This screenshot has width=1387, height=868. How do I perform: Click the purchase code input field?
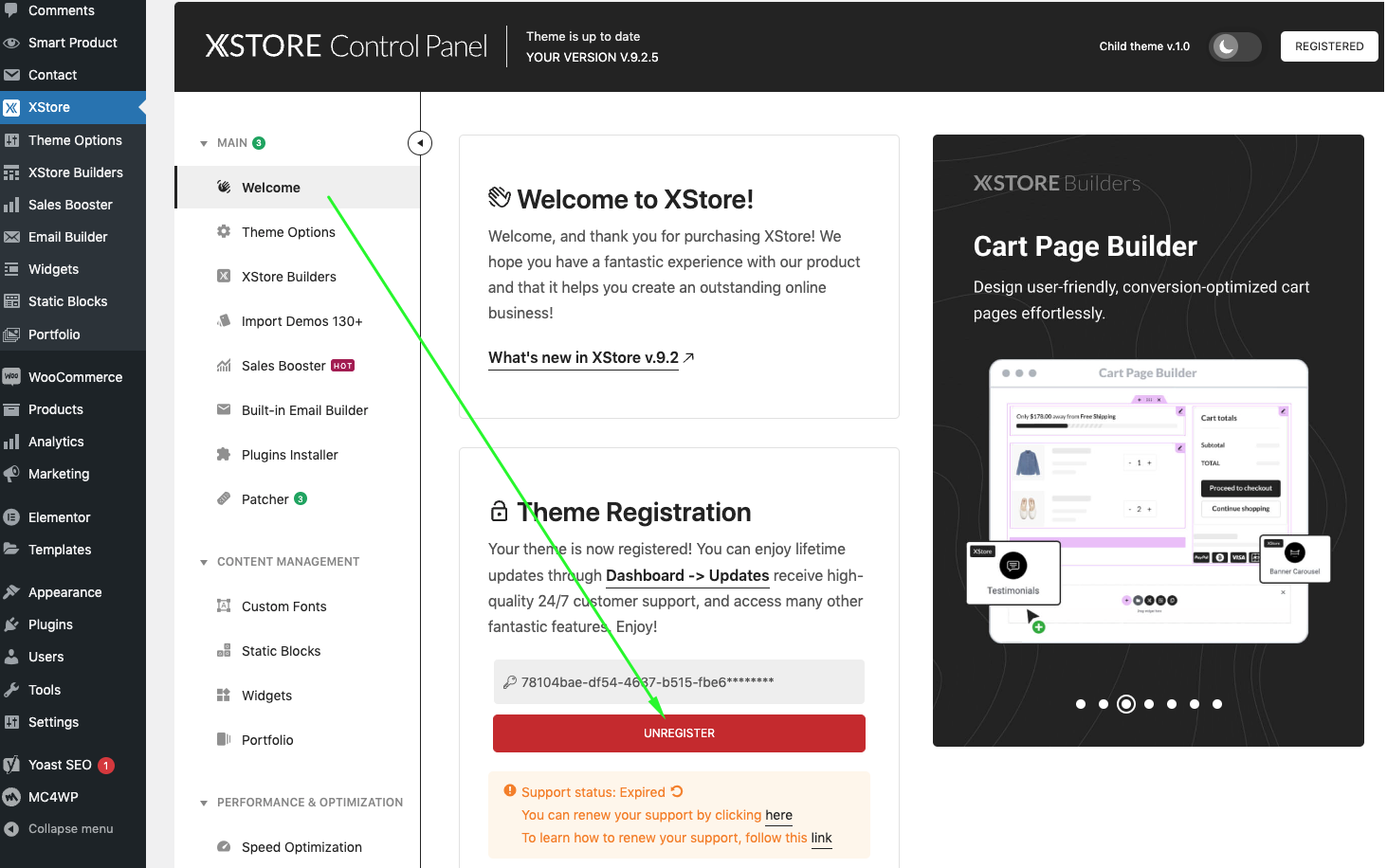[679, 682]
